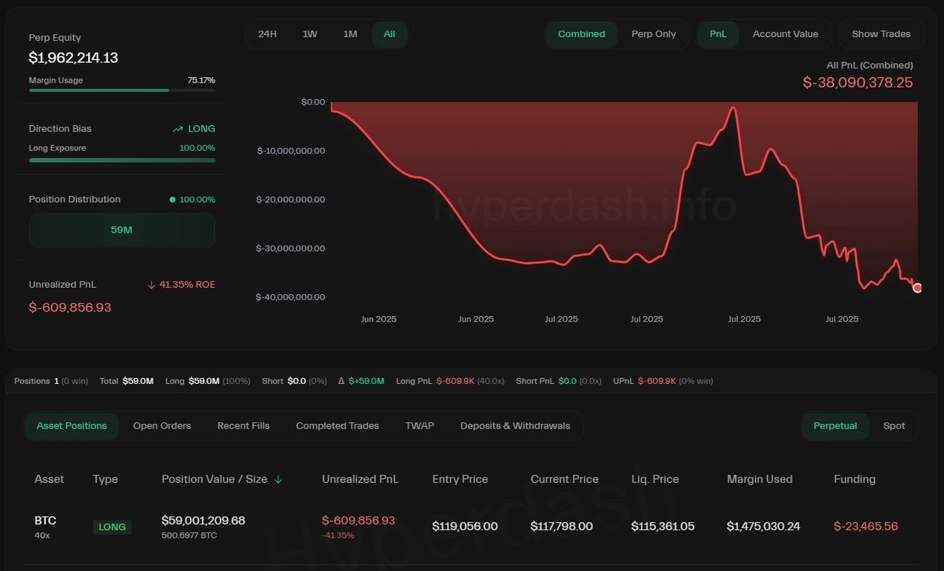Click the $-20,000,000.00 y-axis label
This screenshot has height=571, width=944.
(291, 200)
